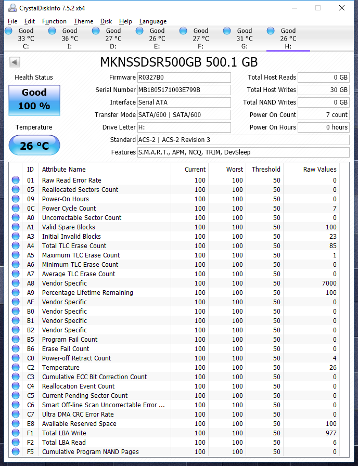Viewport: 358px width, 466px height.
Task: Select the G: drive status icon
Action: click(x=227, y=31)
